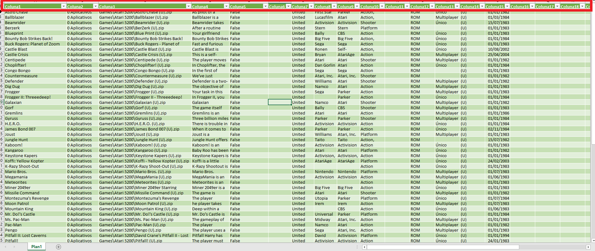This screenshot has width=595, height=251.
Task: Click the previous sheet navigation arrow
Action: (x=5, y=247)
